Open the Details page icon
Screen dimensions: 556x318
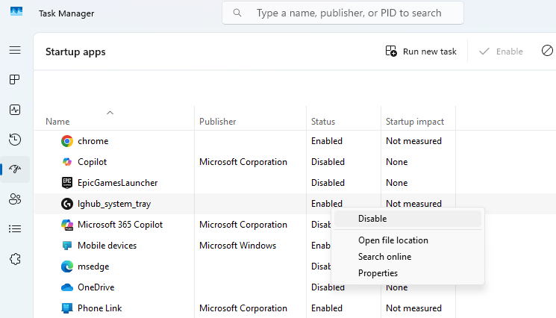tap(15, 228)
